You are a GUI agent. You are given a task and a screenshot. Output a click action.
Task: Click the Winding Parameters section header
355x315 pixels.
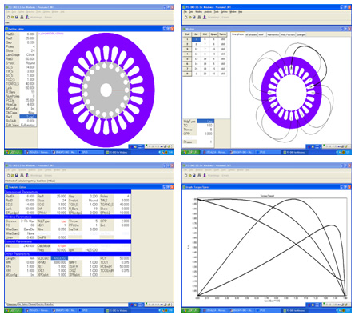pos(68,217)
